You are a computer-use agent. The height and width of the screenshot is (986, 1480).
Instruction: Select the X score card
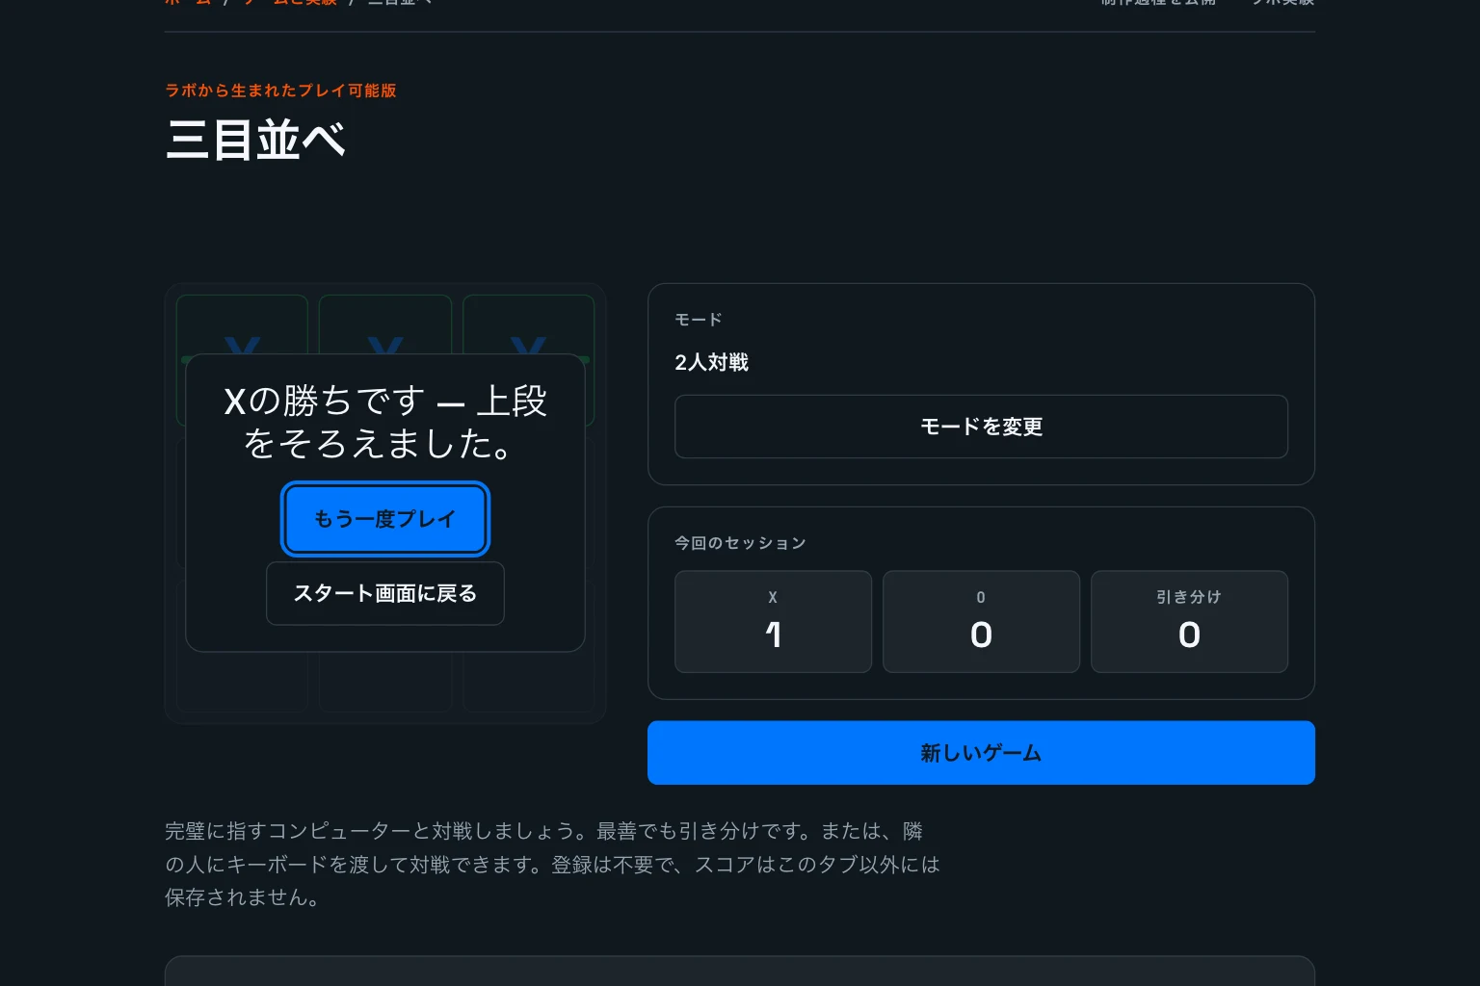pos(773,622)
